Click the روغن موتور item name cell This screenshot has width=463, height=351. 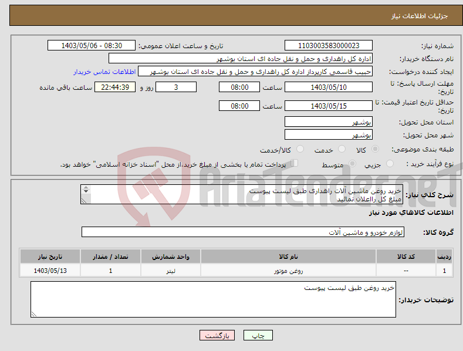(x=288, y=271)
